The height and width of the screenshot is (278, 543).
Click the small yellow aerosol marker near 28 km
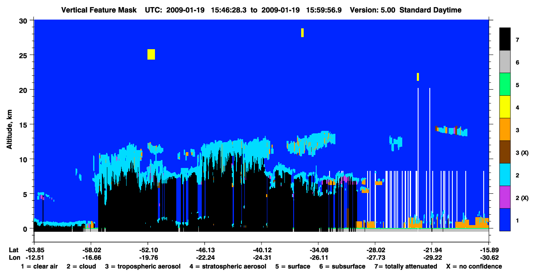302,33
